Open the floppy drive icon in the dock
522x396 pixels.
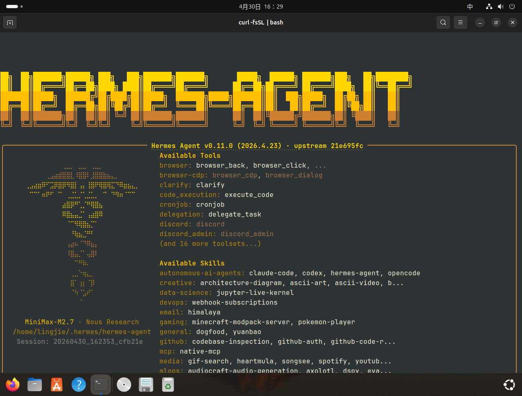coord(146,385)
